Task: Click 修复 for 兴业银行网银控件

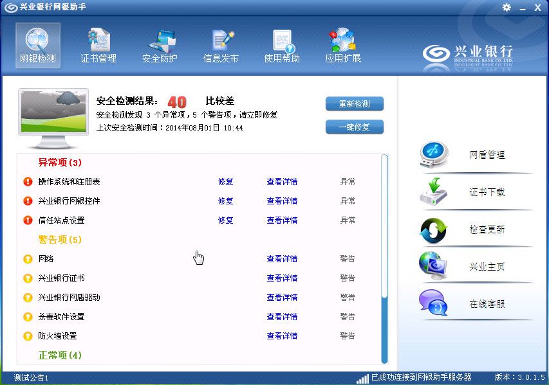Action: tap(225, 201)
